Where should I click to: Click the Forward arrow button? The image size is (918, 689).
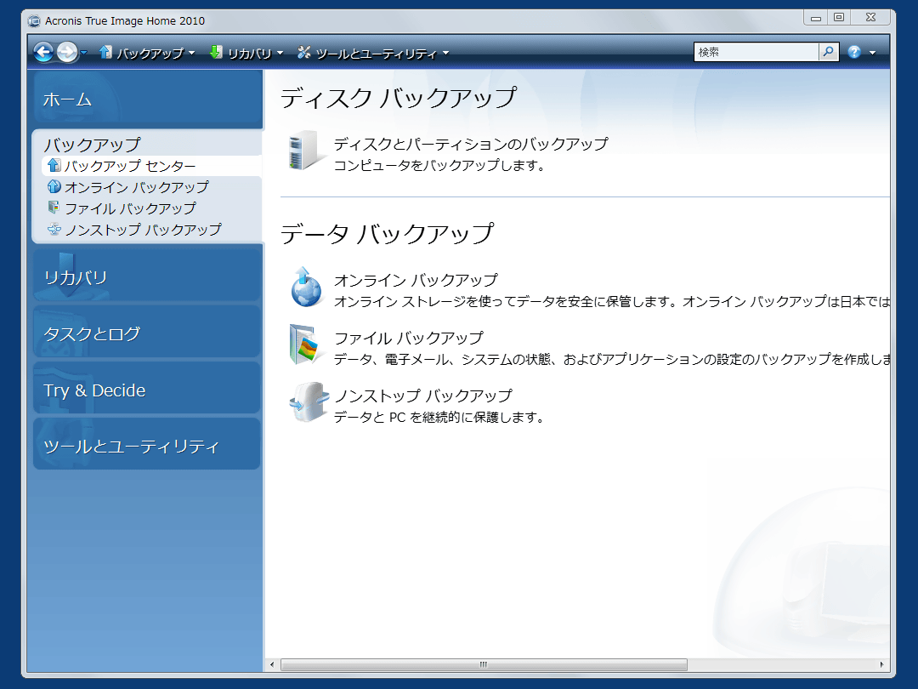(67, 52)
